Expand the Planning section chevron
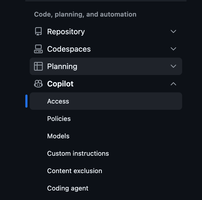This screenshot has width=202, height=200. point(173,66)
